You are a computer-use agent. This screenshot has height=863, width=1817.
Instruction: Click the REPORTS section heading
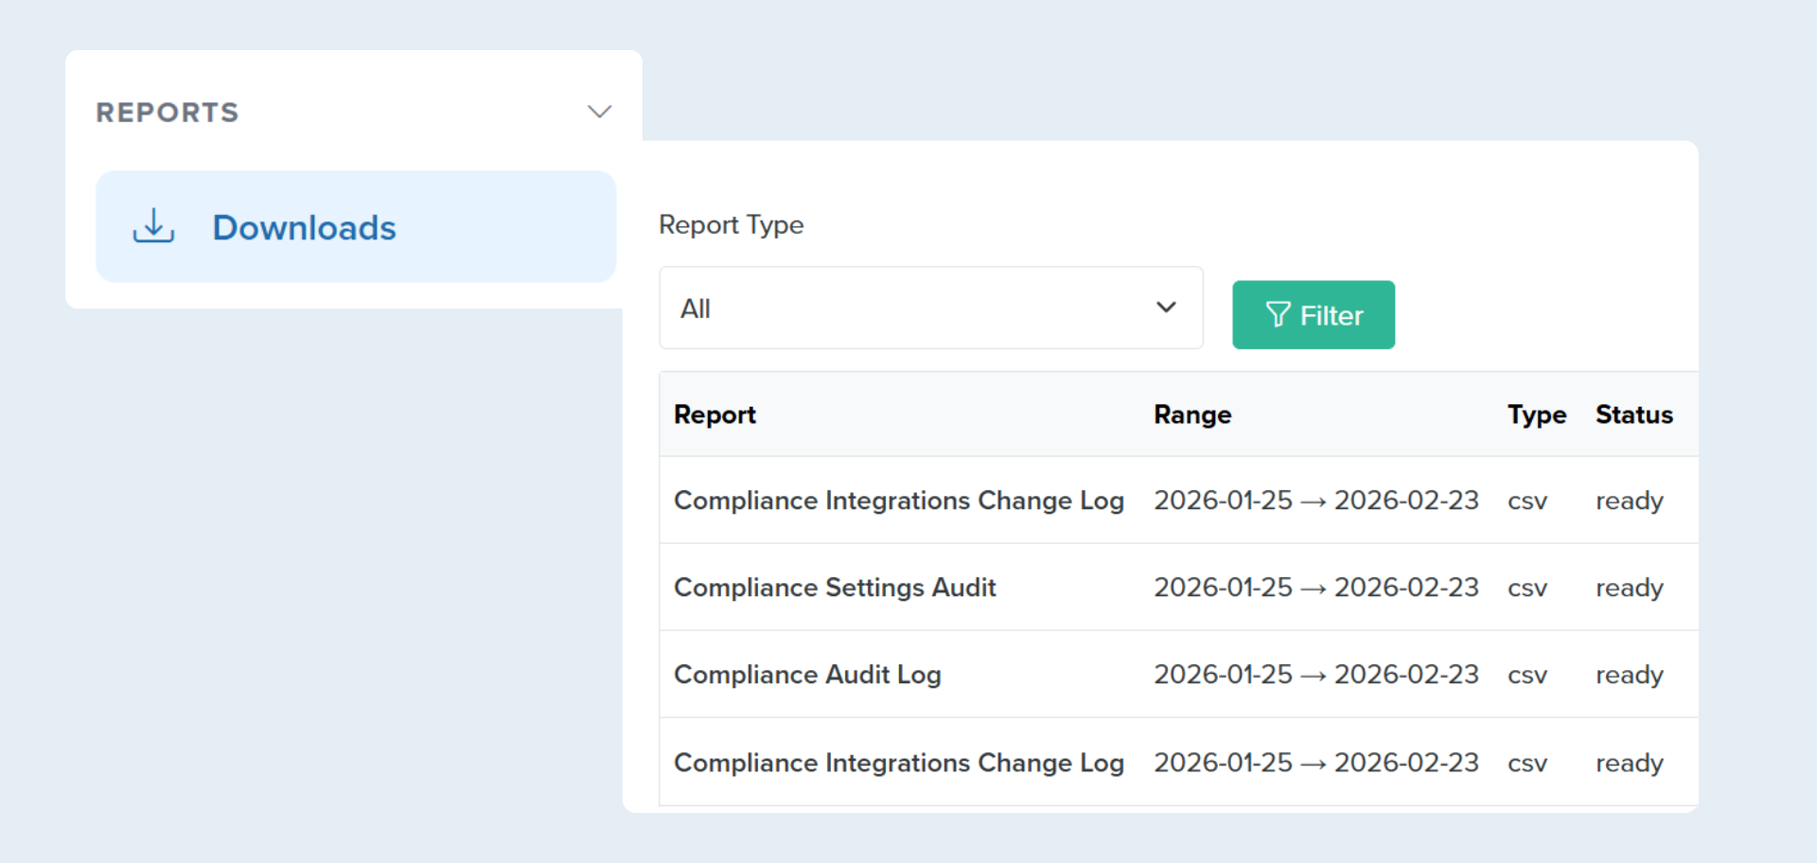click(167, 112)
